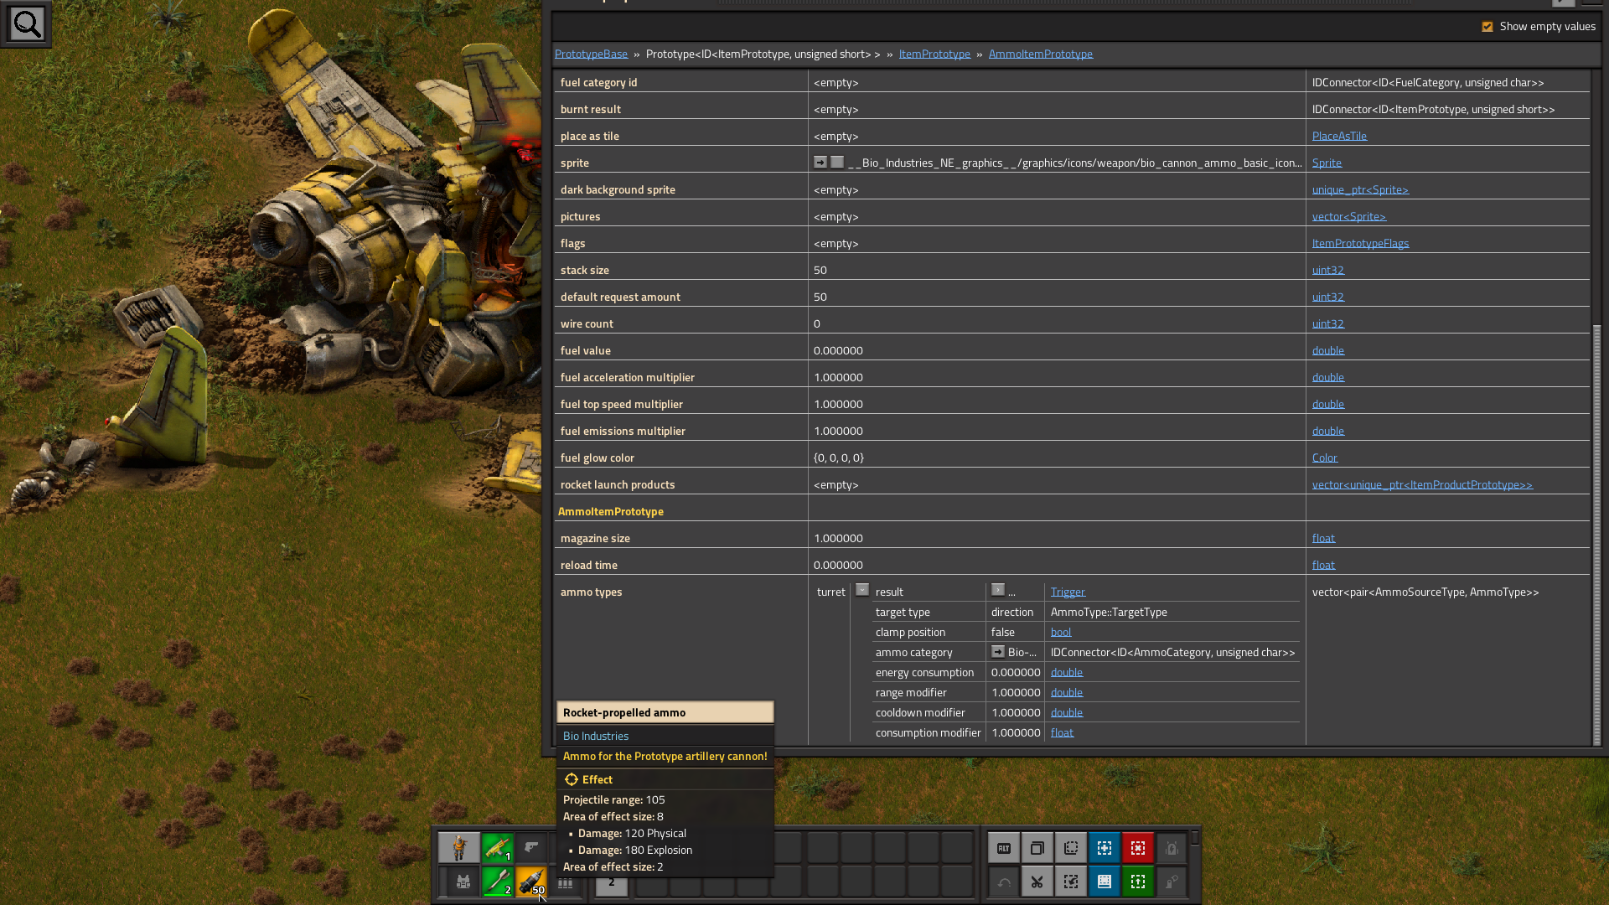The height and width of the screenshot is (905, 1609).
Task: Toggle the Show empty values checkbox
Action: click(x=1487, y=27)
